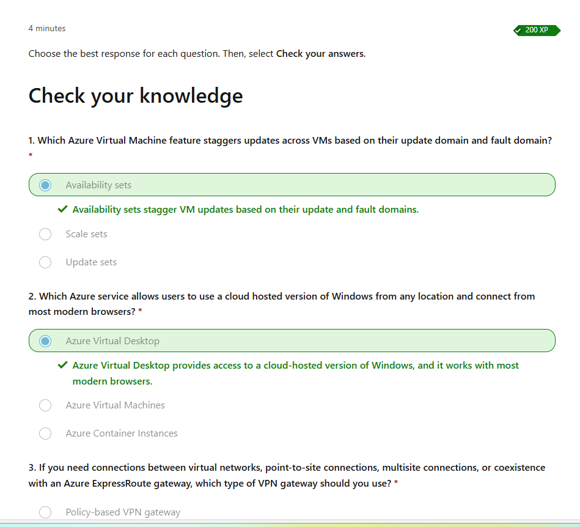580x527 pixels.
Task: Select the Scale sets answer option
Action: pos(86,234)
